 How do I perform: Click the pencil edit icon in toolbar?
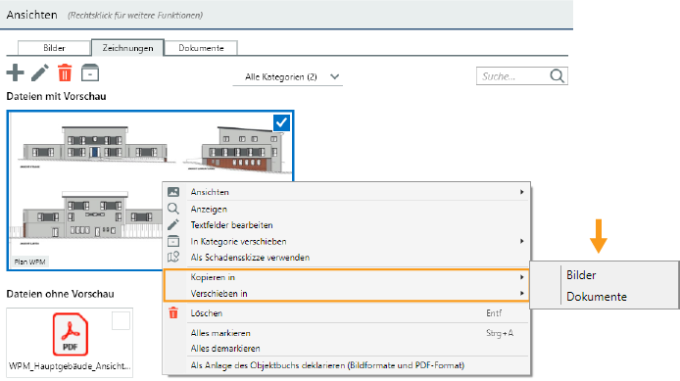[40, 72]
